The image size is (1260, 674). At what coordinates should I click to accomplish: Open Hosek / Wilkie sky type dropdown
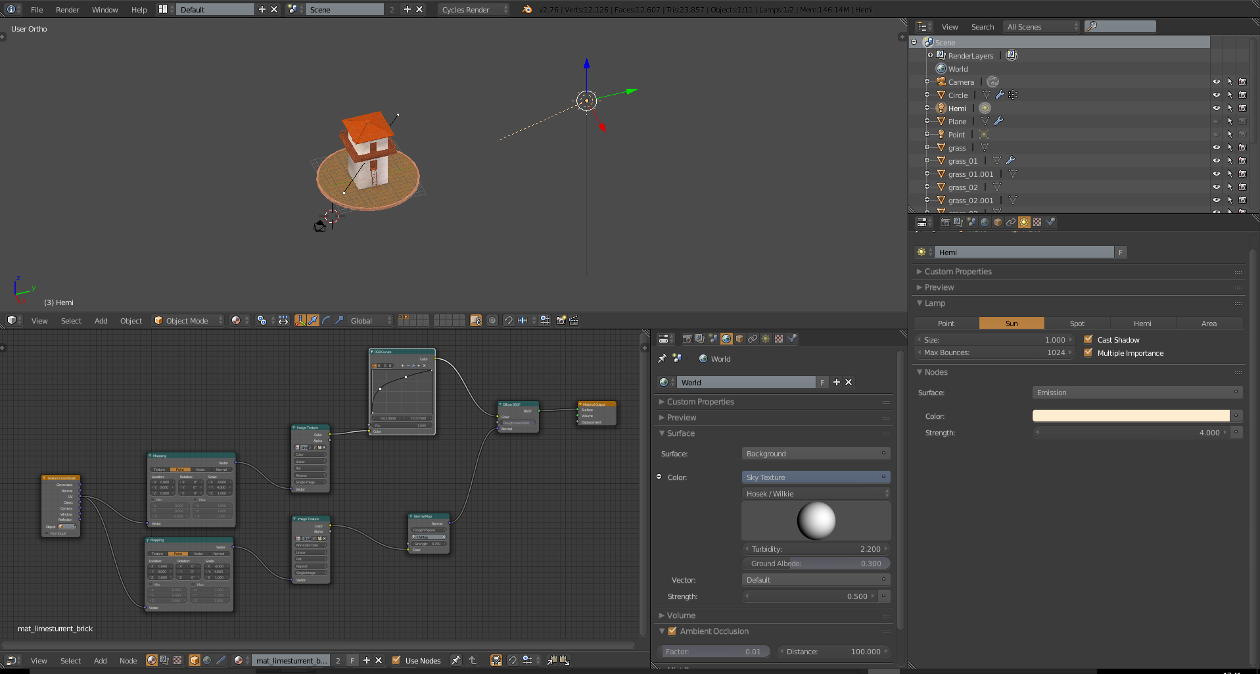click(x=816, y=493)
